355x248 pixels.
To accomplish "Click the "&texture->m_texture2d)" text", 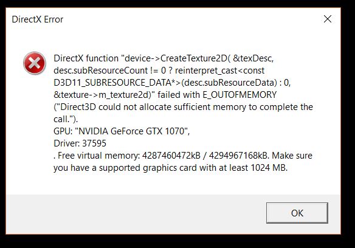I will pyautogui.click(x=102, y=95).
